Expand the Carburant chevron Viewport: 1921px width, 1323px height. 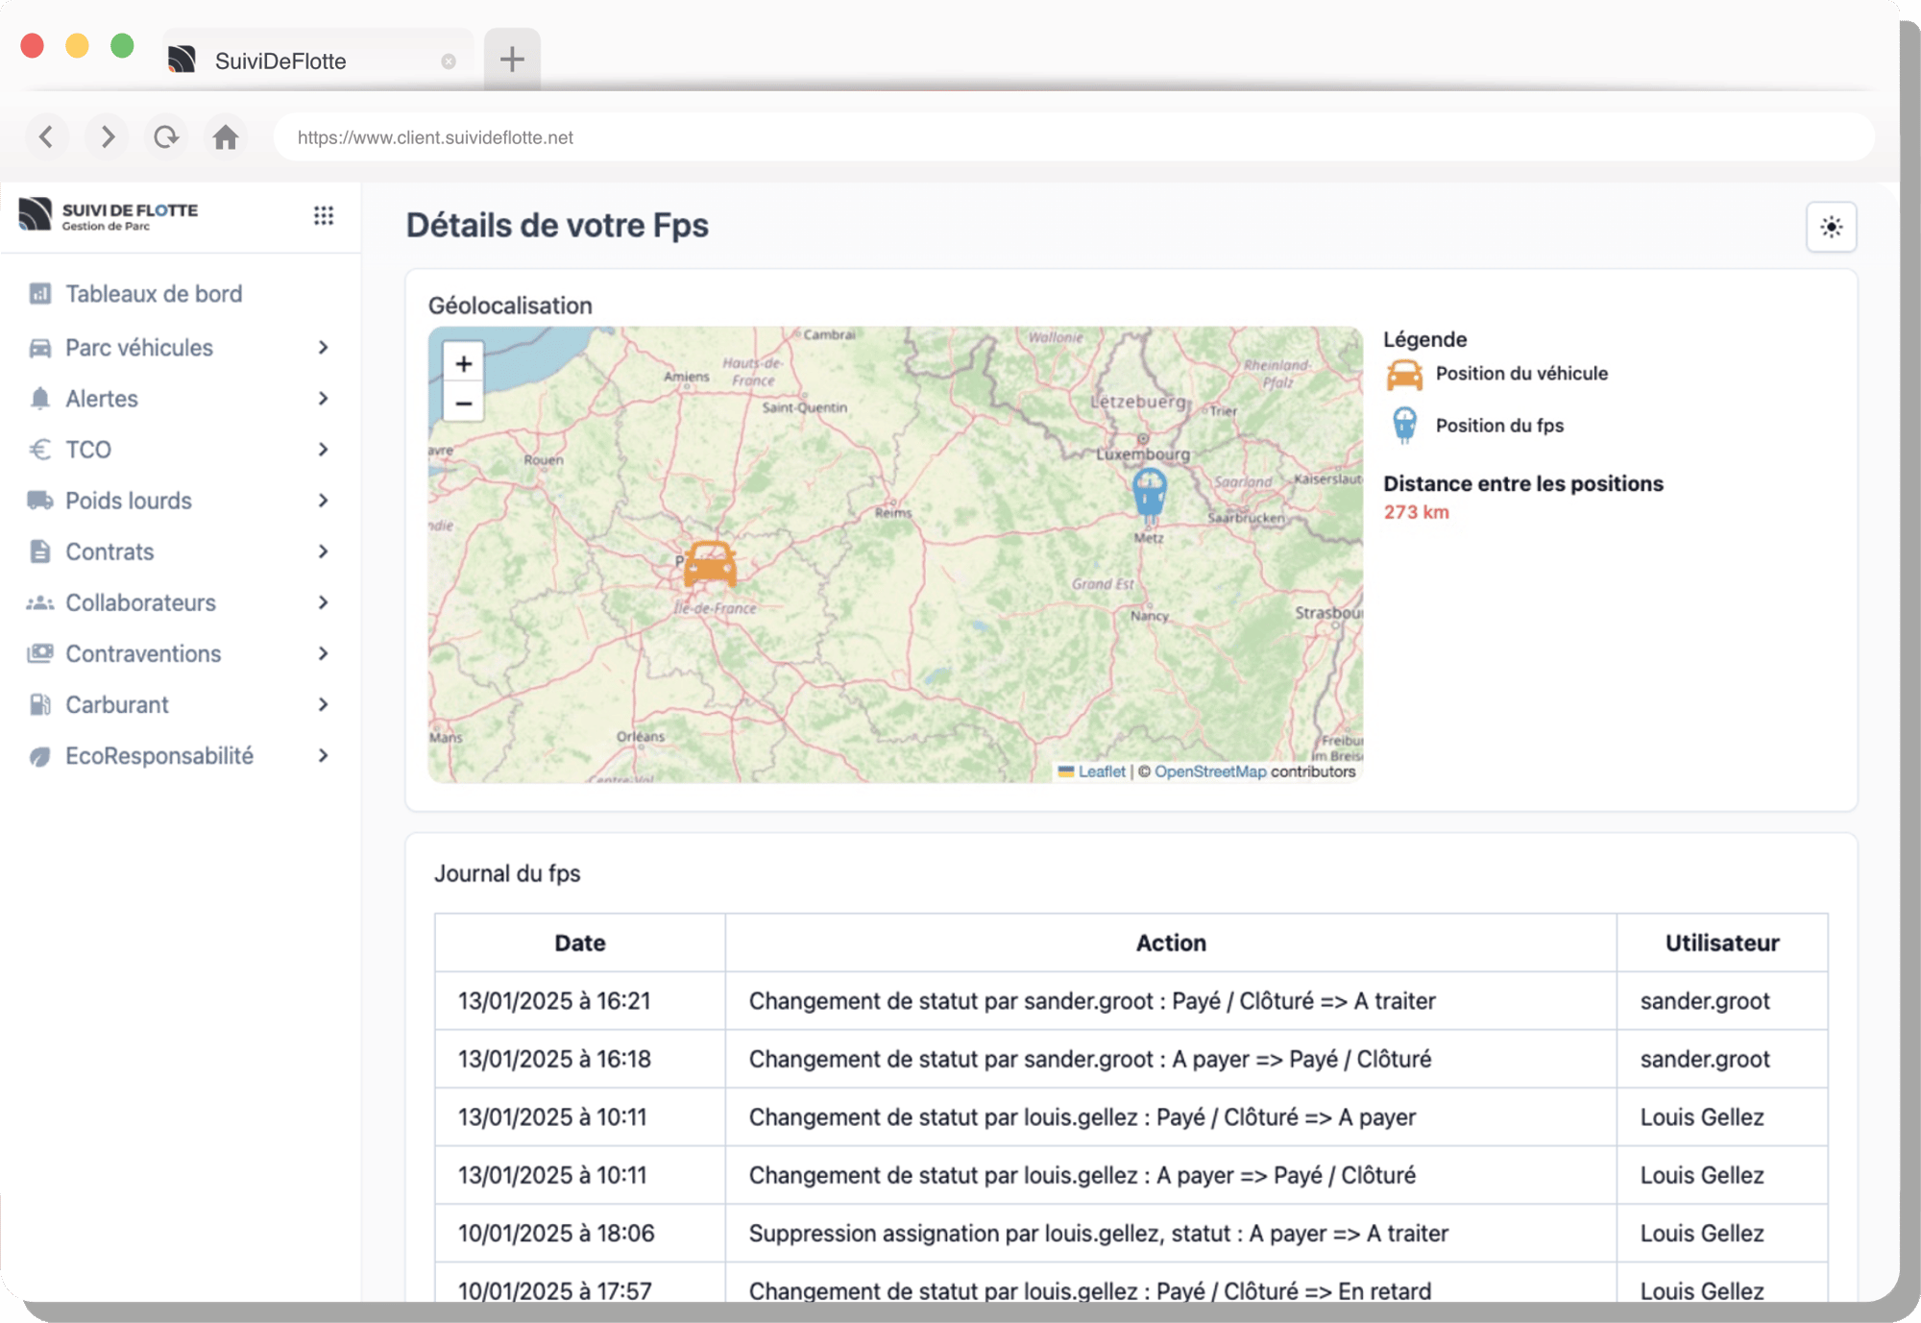324,704
